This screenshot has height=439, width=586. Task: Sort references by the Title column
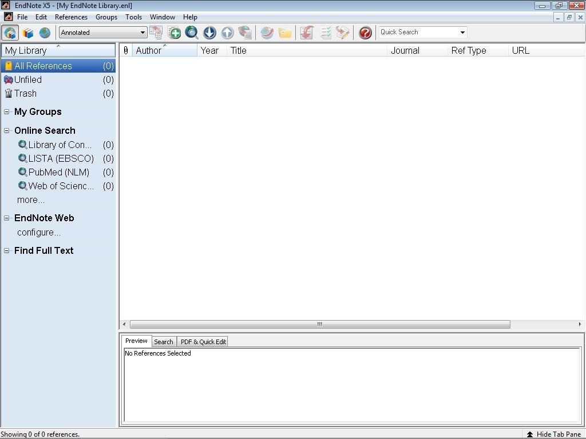[307, 50]
